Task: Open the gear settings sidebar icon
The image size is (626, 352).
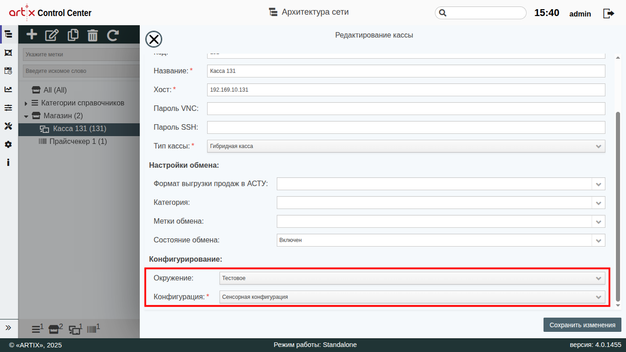Action: 8,144
